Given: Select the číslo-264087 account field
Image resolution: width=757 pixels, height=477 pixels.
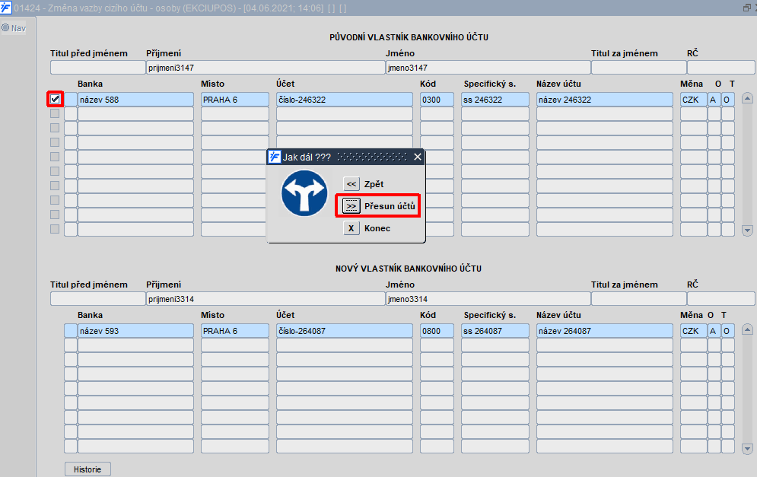Looking at the screenshot, I should click(x=344, y=331).
